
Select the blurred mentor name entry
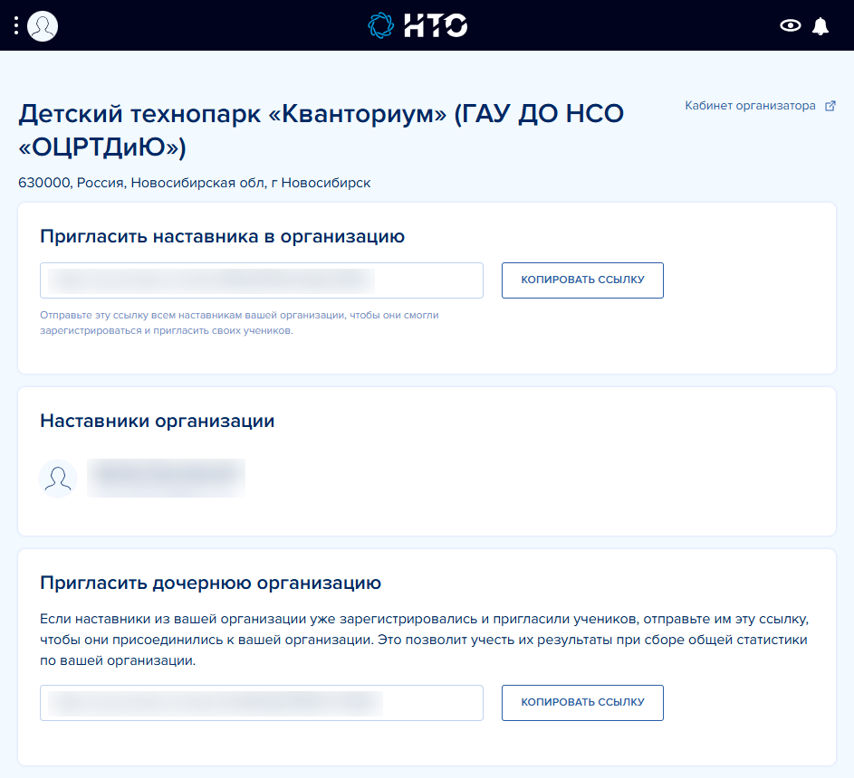pyautogui.click(x=166, y=478)
